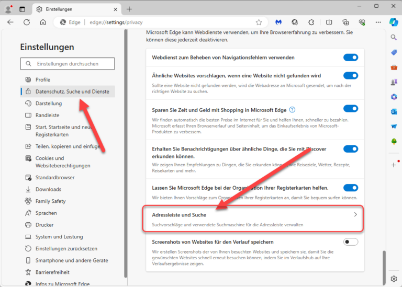This screenshot has height=287, width=402.
Task: Expand Adressleiste und Suche chevron
Action: pos(355,214)
